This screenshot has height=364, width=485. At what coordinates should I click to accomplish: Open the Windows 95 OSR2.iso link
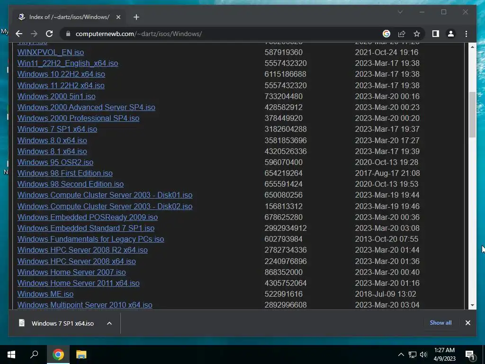55,162
